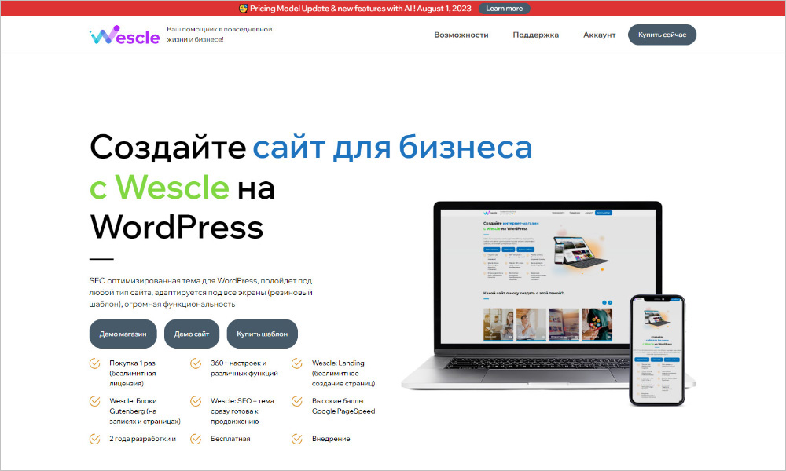786x471 pixels.
Task: Click the smartphone mockup image
Action: point(657,350)
